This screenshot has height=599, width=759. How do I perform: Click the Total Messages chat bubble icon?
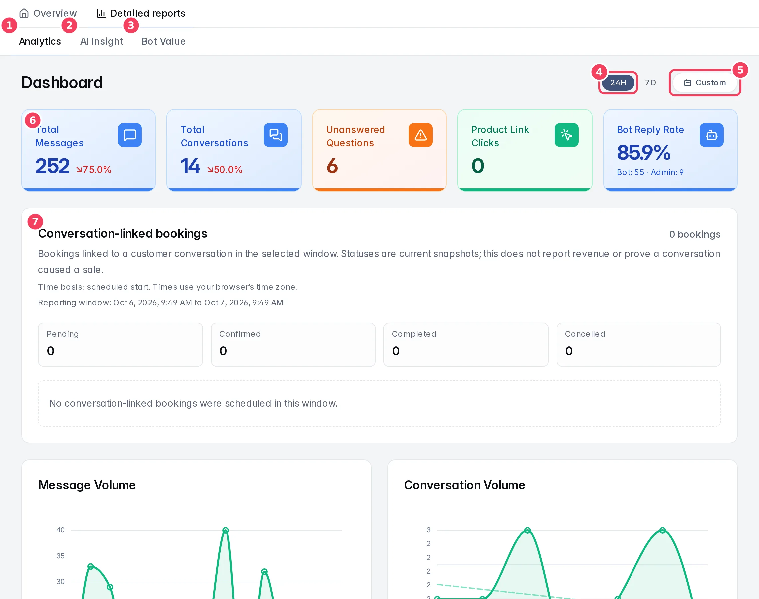tap(130, 135)
